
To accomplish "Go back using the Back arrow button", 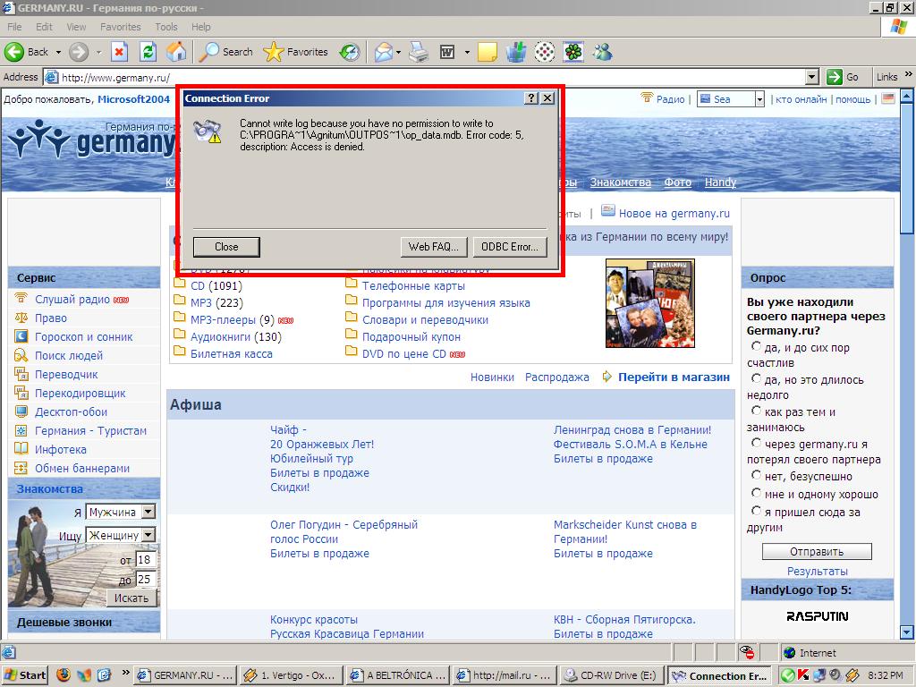I will pos(26,52).
